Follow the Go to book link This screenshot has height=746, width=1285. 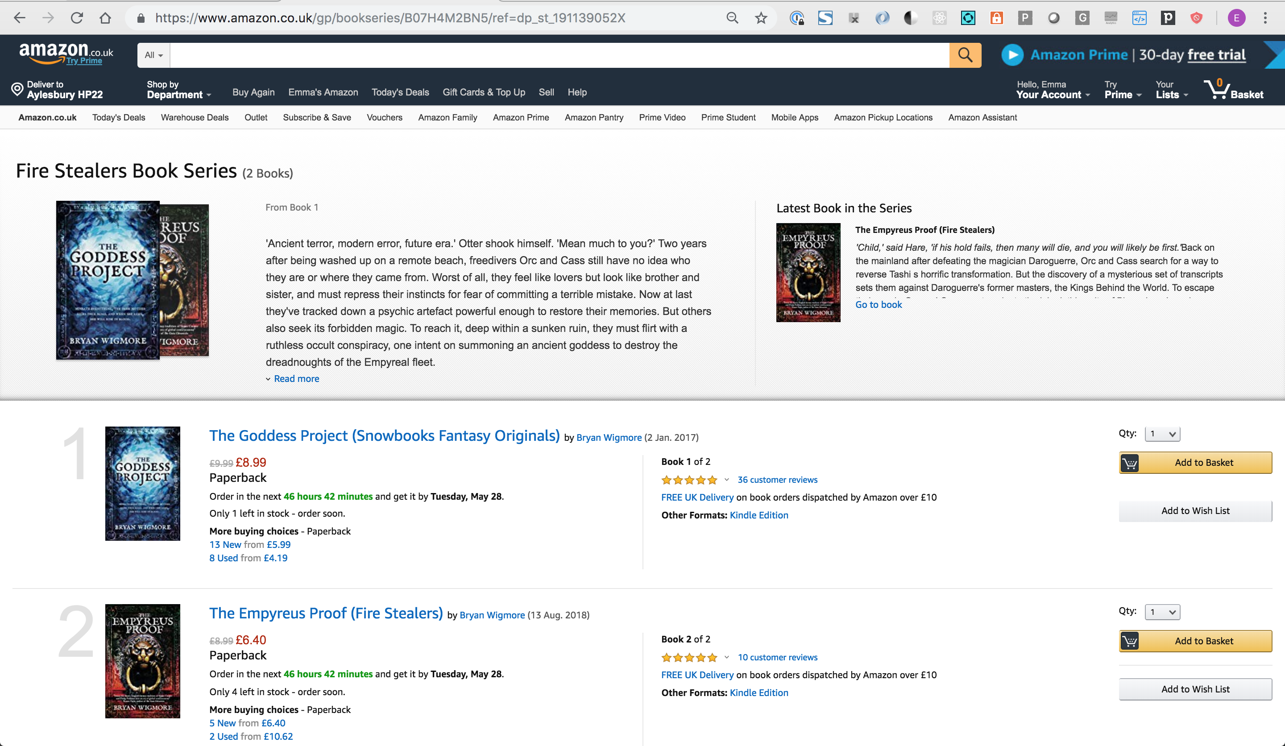click(879, 304)
